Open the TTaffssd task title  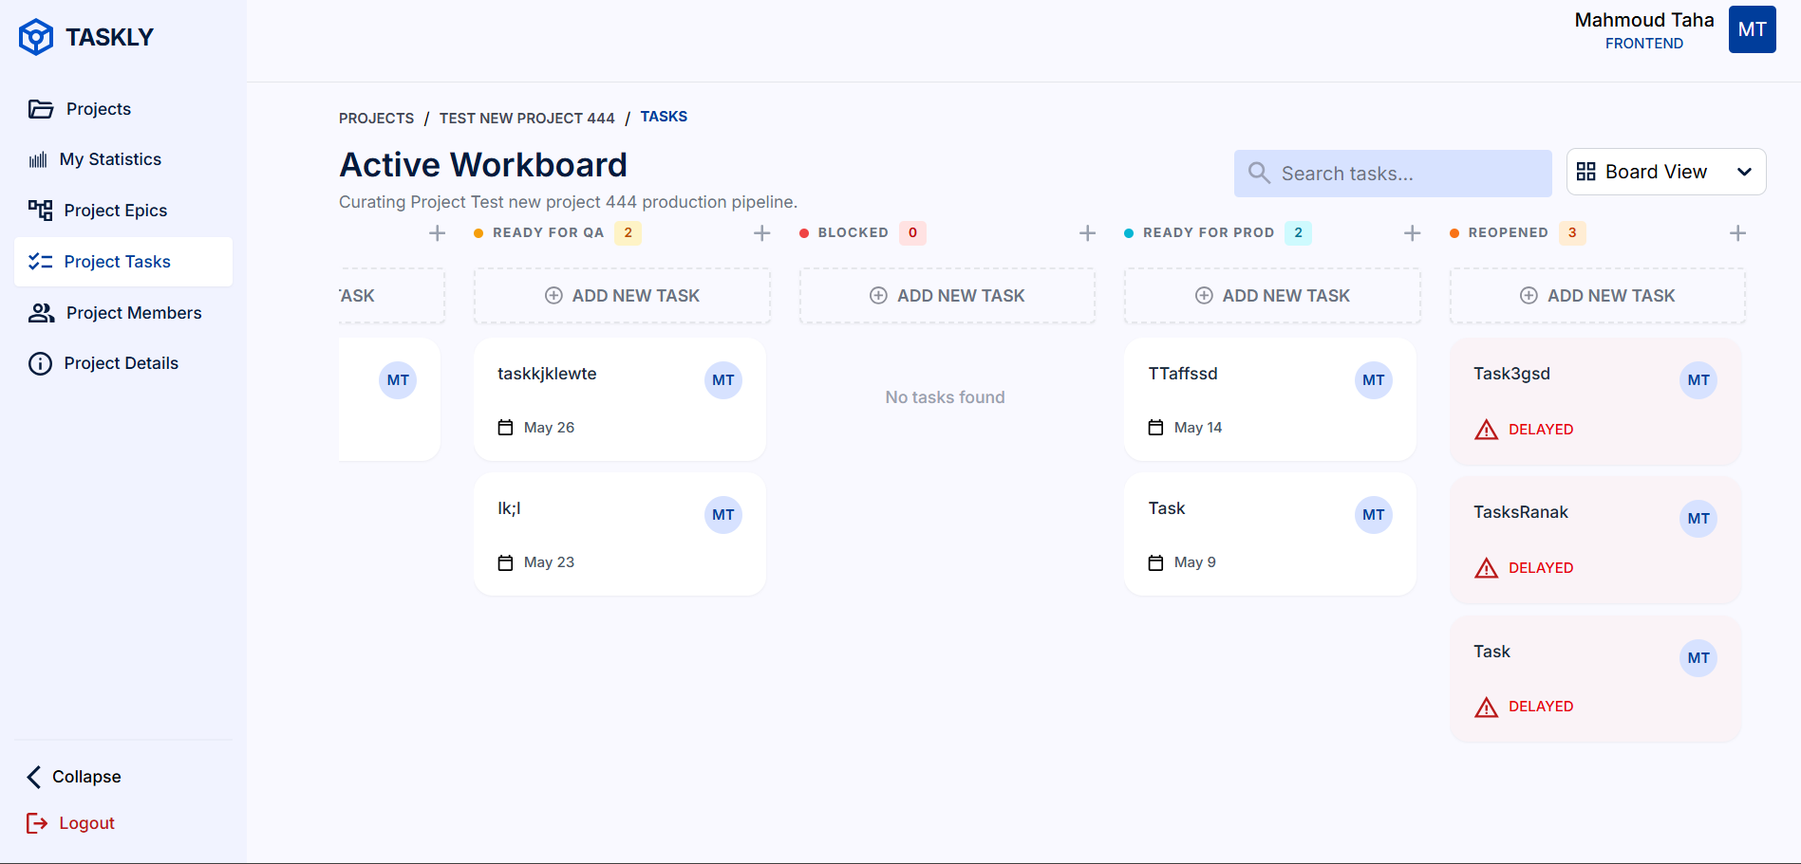tap(1183, 374)
